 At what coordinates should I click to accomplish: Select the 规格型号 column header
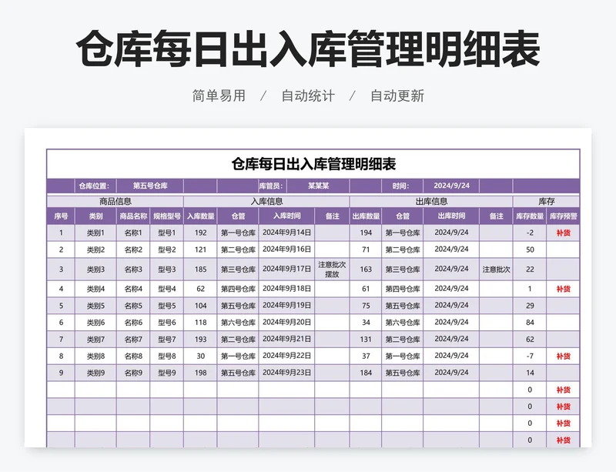167,216
